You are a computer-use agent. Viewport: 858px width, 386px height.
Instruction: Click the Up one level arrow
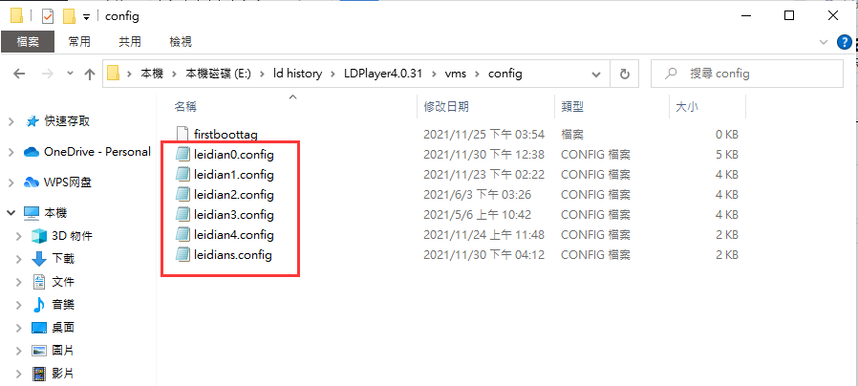point(90,74)
